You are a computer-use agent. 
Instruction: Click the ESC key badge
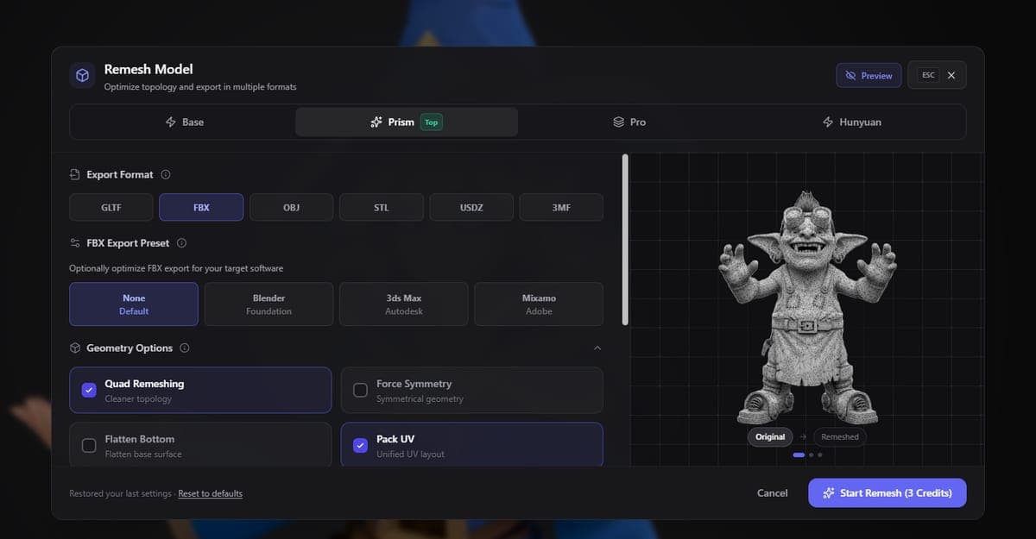[928, 76]
